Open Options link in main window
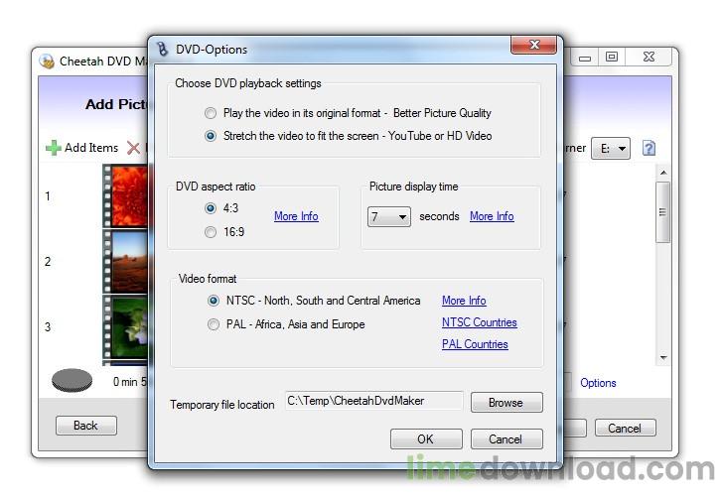This screenshot has width=722, height=499. pos(598,383)
